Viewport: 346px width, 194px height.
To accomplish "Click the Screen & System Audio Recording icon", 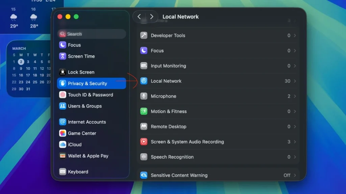I will pyautogui.click(x=144, y=142).
